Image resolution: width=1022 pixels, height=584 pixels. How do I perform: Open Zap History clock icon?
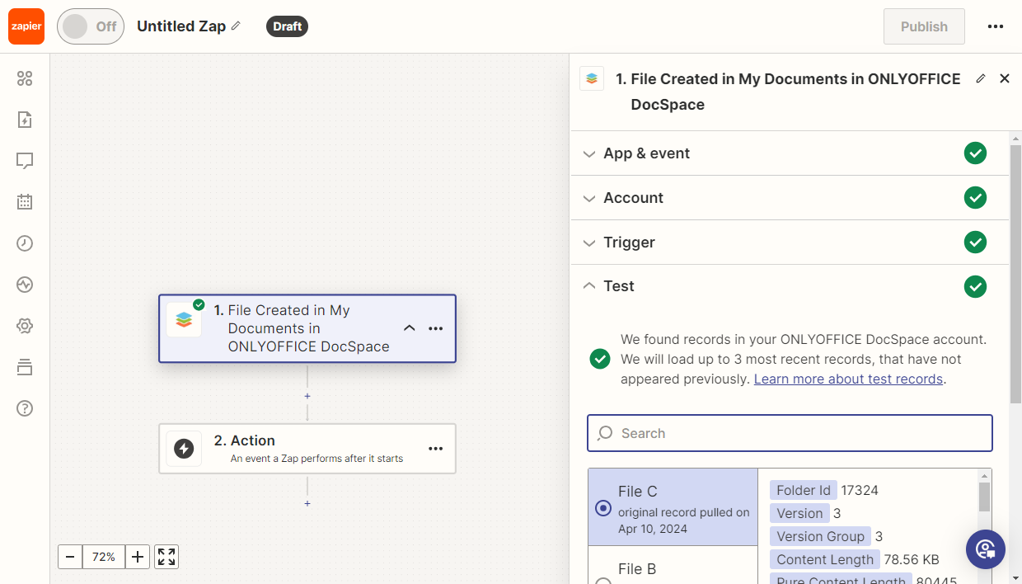click(x=25, y=243)
